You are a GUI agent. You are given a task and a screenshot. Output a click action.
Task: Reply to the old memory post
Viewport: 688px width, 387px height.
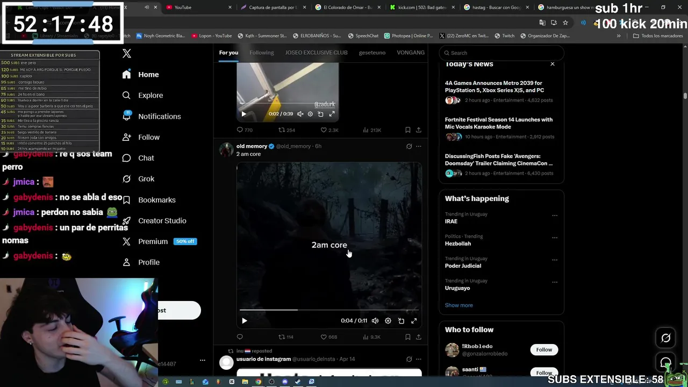coord(240,337)
